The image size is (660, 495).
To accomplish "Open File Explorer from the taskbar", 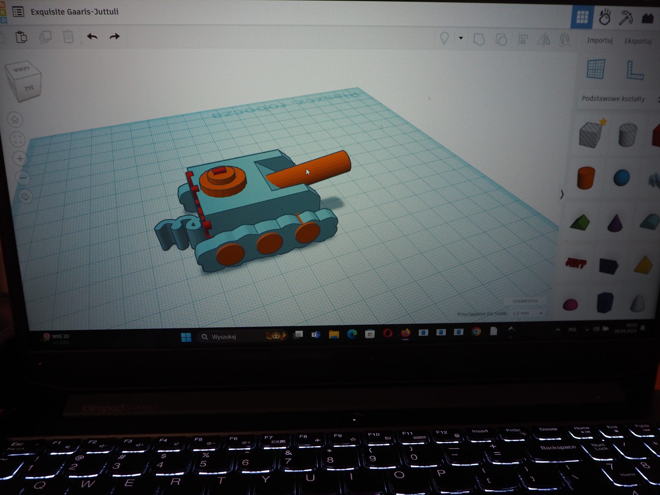I will pyautogui.click(x=334, y=334).
